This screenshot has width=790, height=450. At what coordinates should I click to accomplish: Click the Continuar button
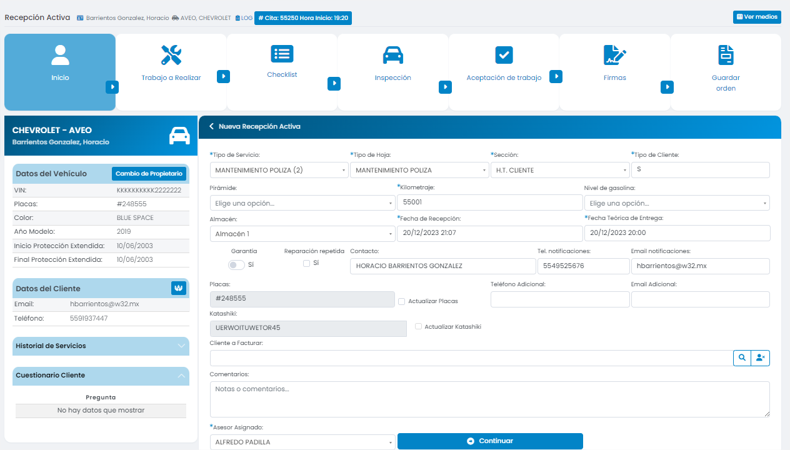[490, 441]
